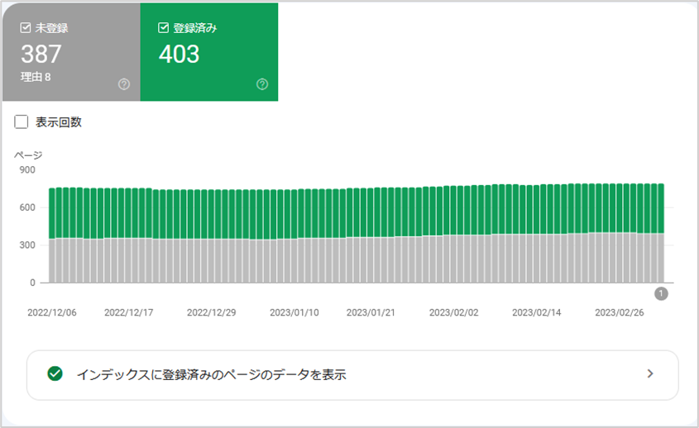
Task: Click the 2022/12/17 date label
Action: click(129, 312)
